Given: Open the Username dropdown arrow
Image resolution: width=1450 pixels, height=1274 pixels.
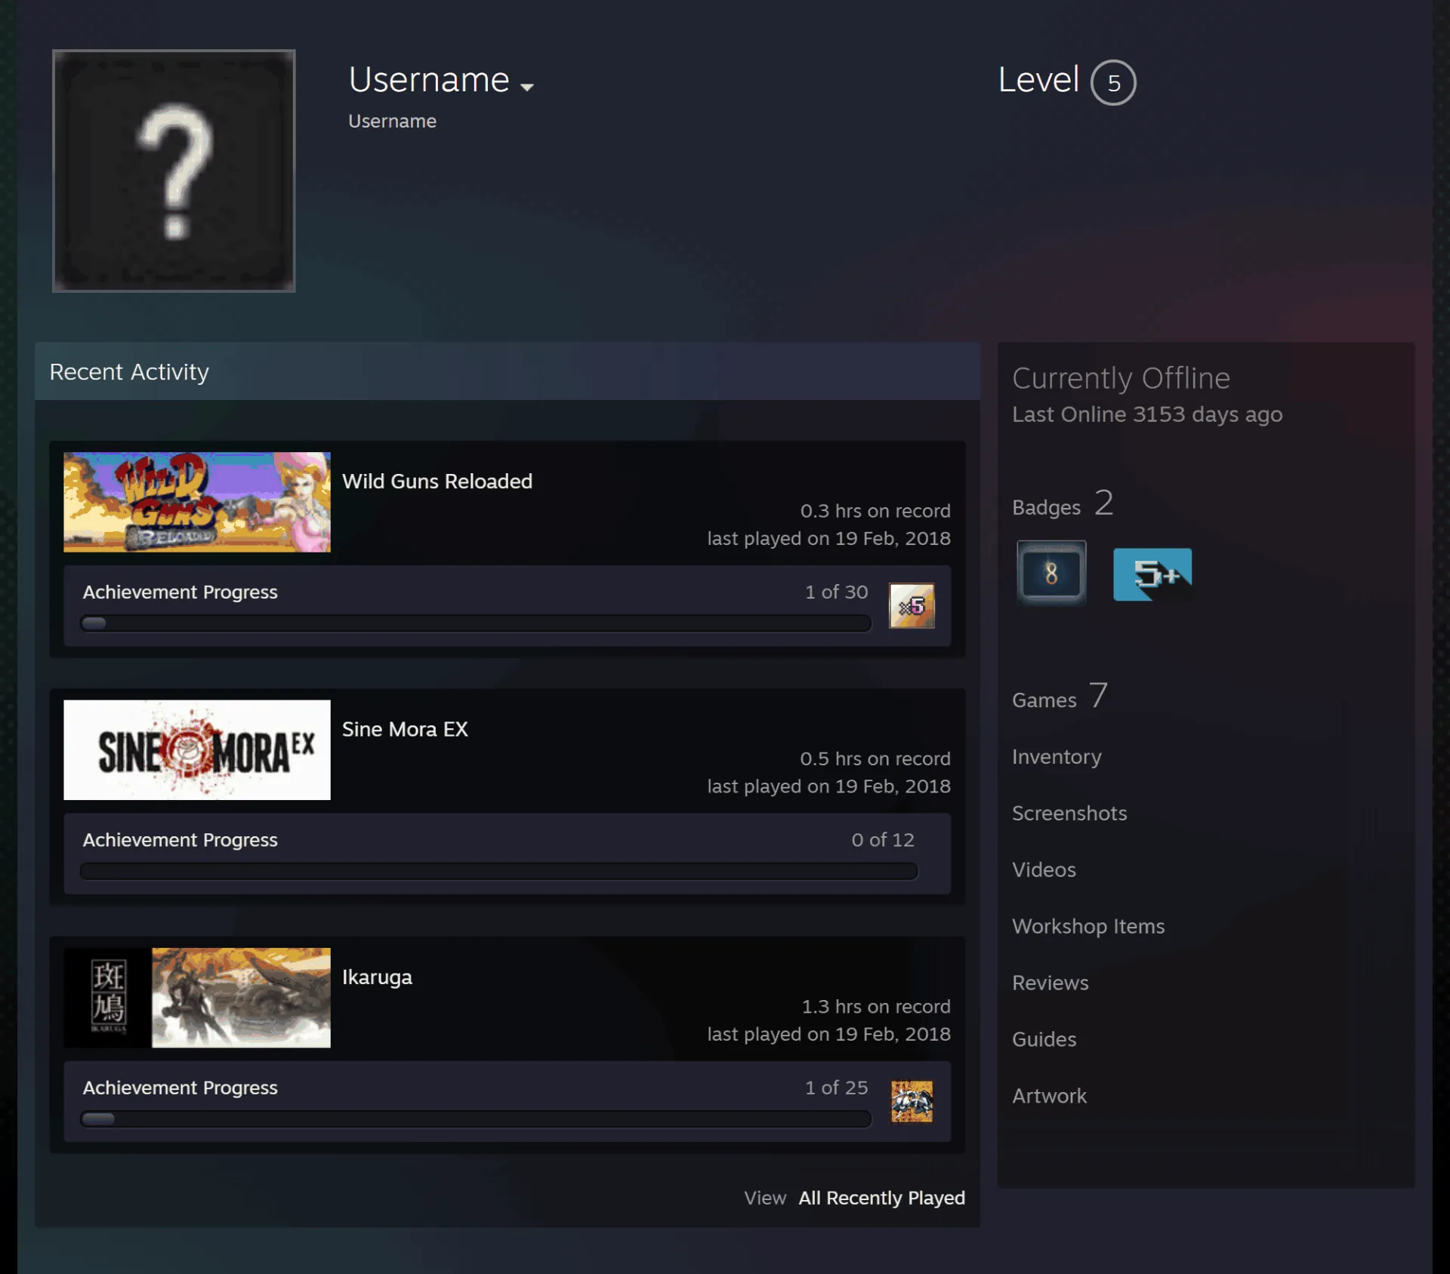Looking at the screenshot, I should 527,87.
